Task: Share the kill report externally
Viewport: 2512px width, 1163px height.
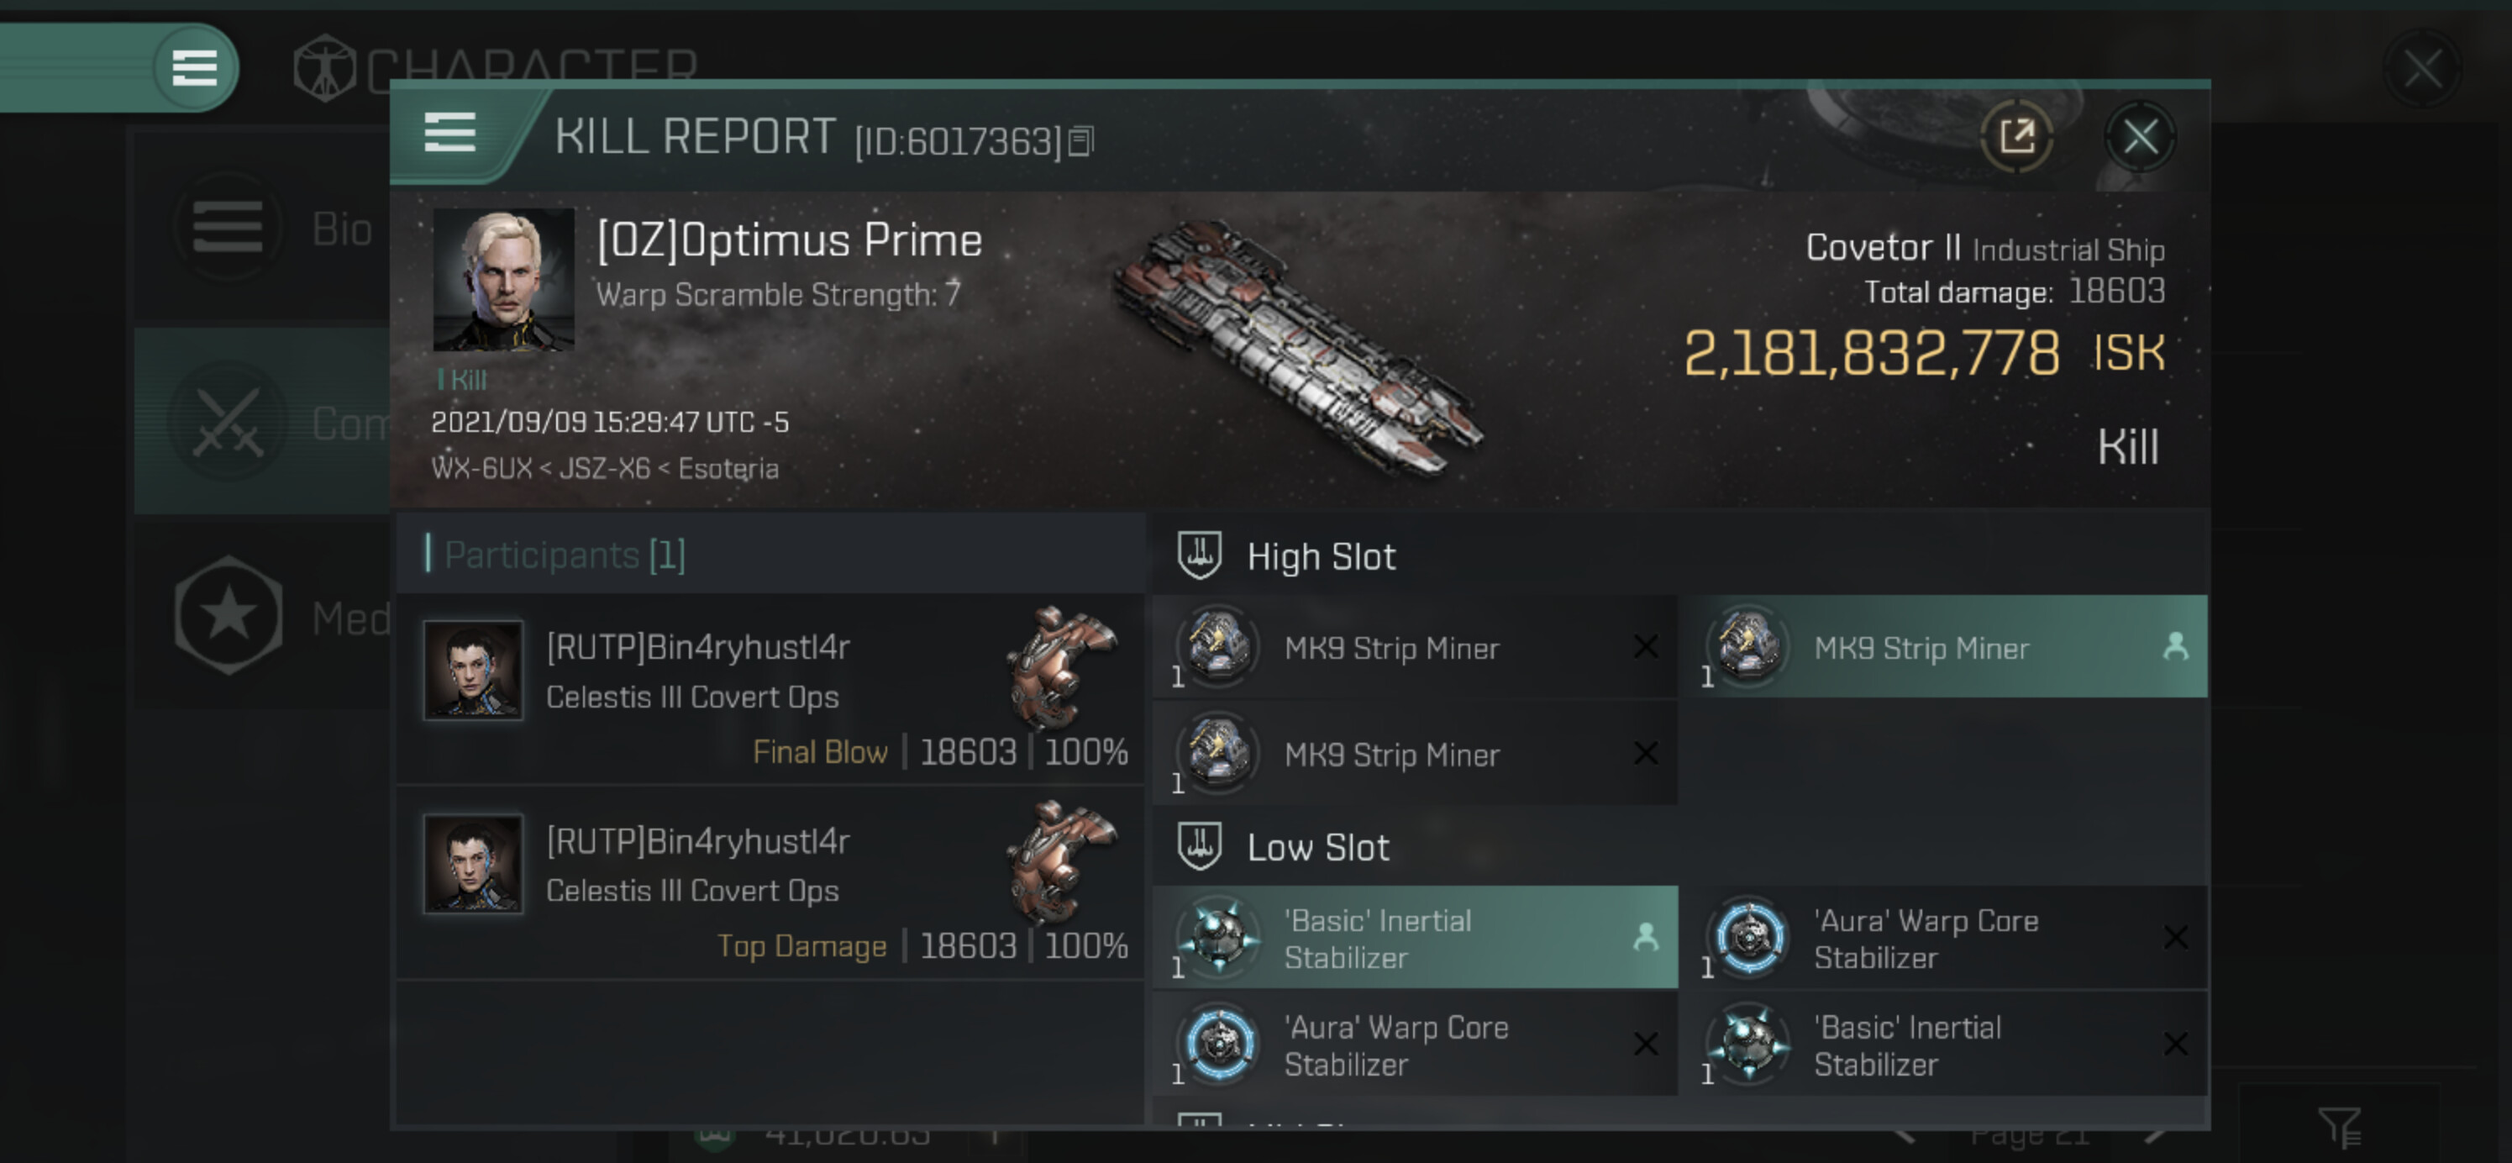Action: pos(2016,138)
